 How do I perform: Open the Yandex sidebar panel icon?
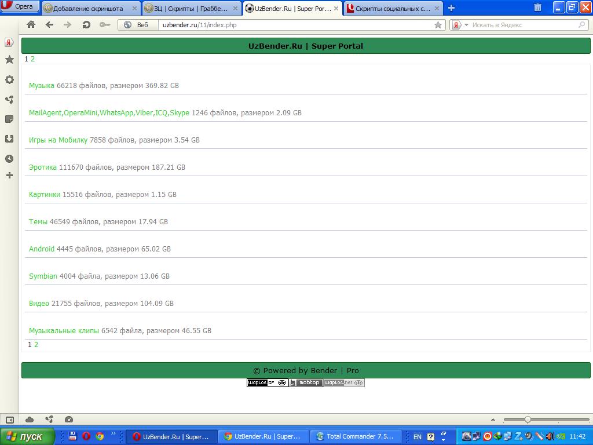pyautogui.click(x=9, y=42)
